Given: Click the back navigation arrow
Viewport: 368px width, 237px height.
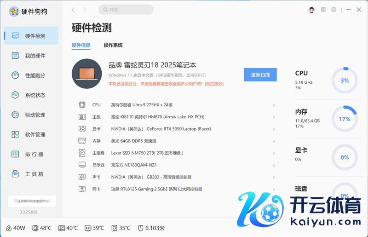Looking at the screenshot, I should [x=74, y=10].
